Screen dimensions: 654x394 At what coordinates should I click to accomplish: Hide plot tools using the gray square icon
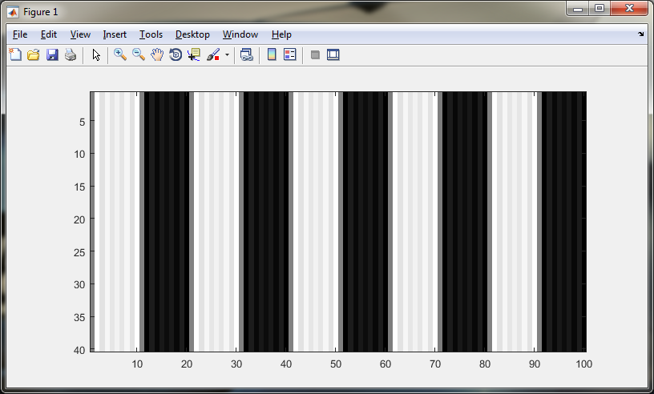(x=315, y=55)
